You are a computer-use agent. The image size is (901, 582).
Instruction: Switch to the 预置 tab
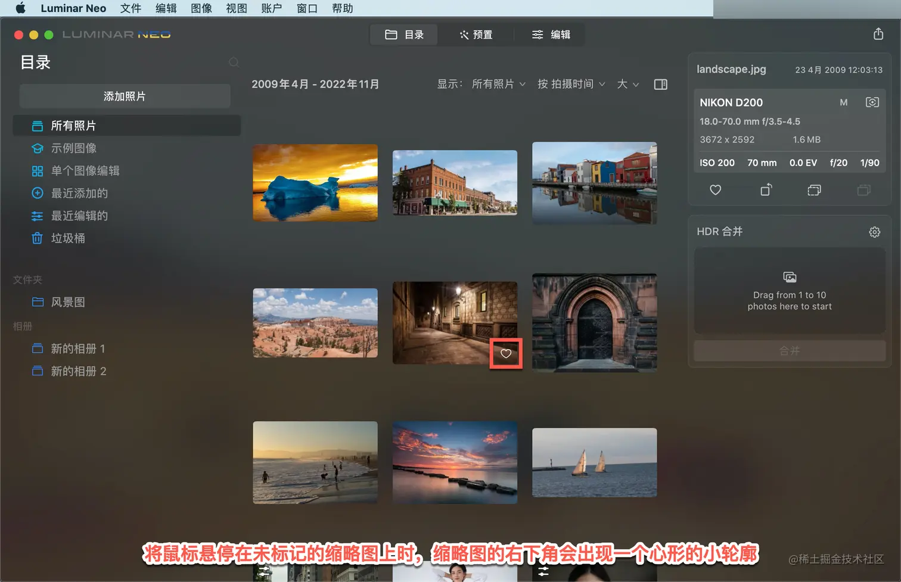[476, 35]
